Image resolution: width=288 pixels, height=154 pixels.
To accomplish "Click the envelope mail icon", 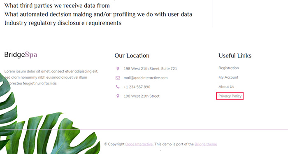I will coord(118,78).
